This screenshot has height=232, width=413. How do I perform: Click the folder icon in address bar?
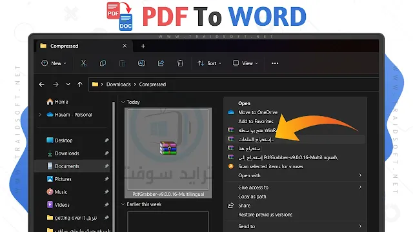(95, 84)
